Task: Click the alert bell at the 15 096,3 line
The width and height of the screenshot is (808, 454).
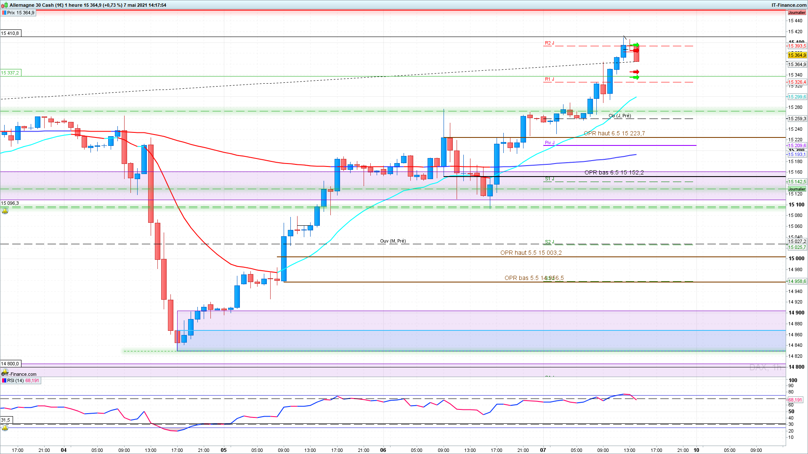Action: [5, 211]
